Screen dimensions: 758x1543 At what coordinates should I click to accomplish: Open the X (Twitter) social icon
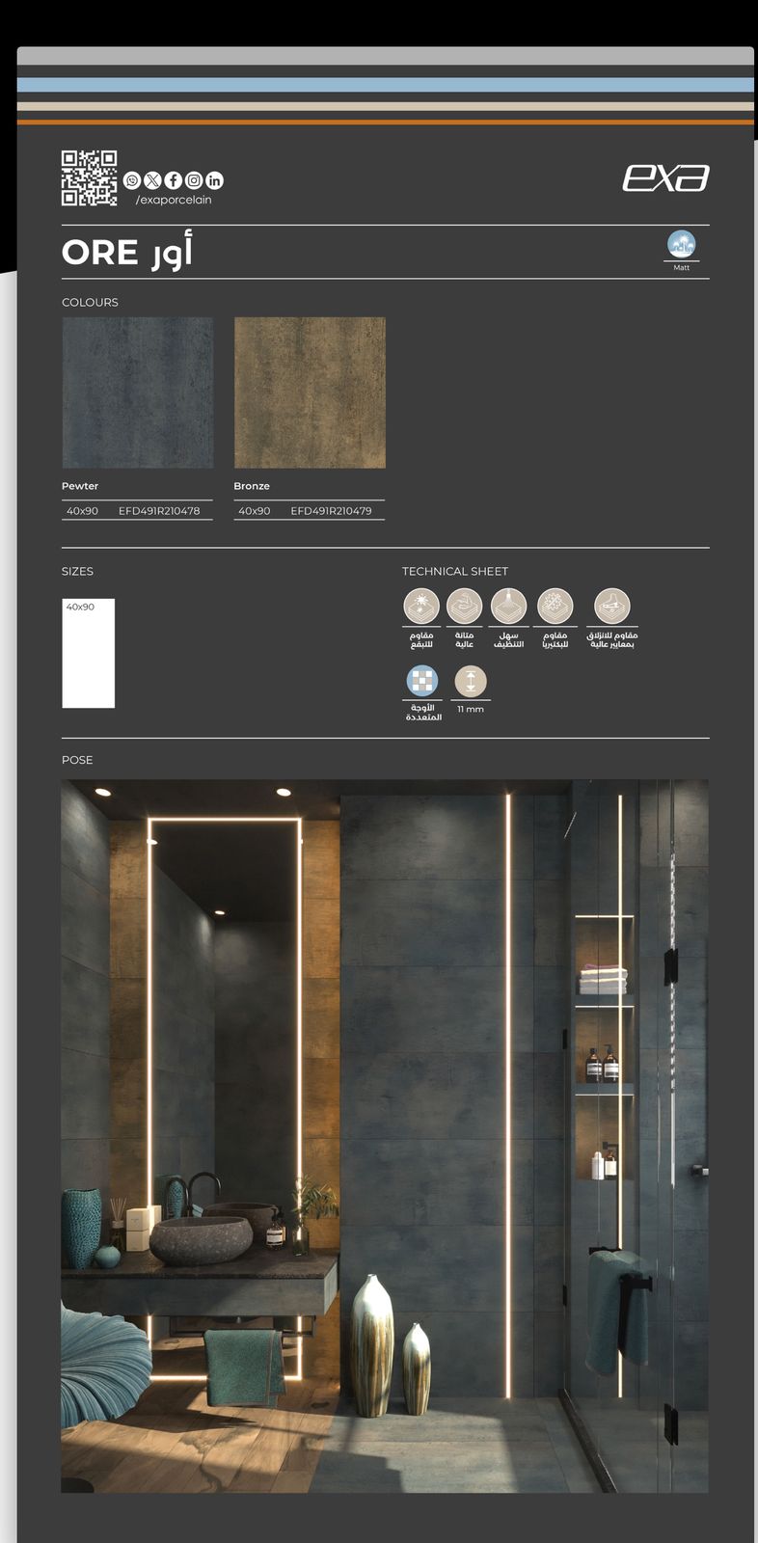tap(152, 180)
